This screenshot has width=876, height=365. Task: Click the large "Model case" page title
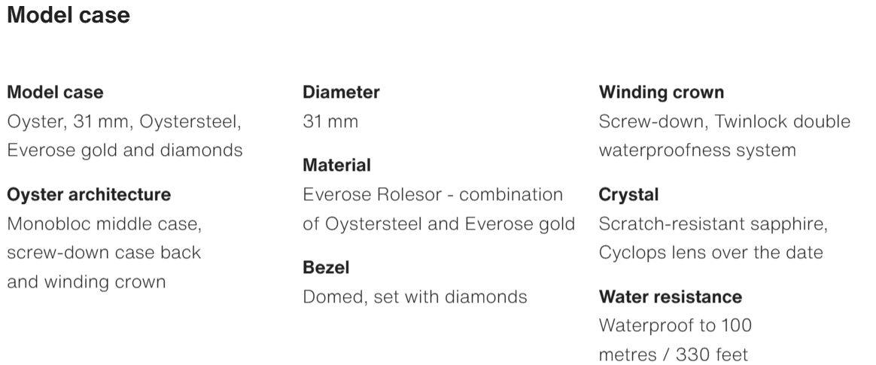point(68,16)
